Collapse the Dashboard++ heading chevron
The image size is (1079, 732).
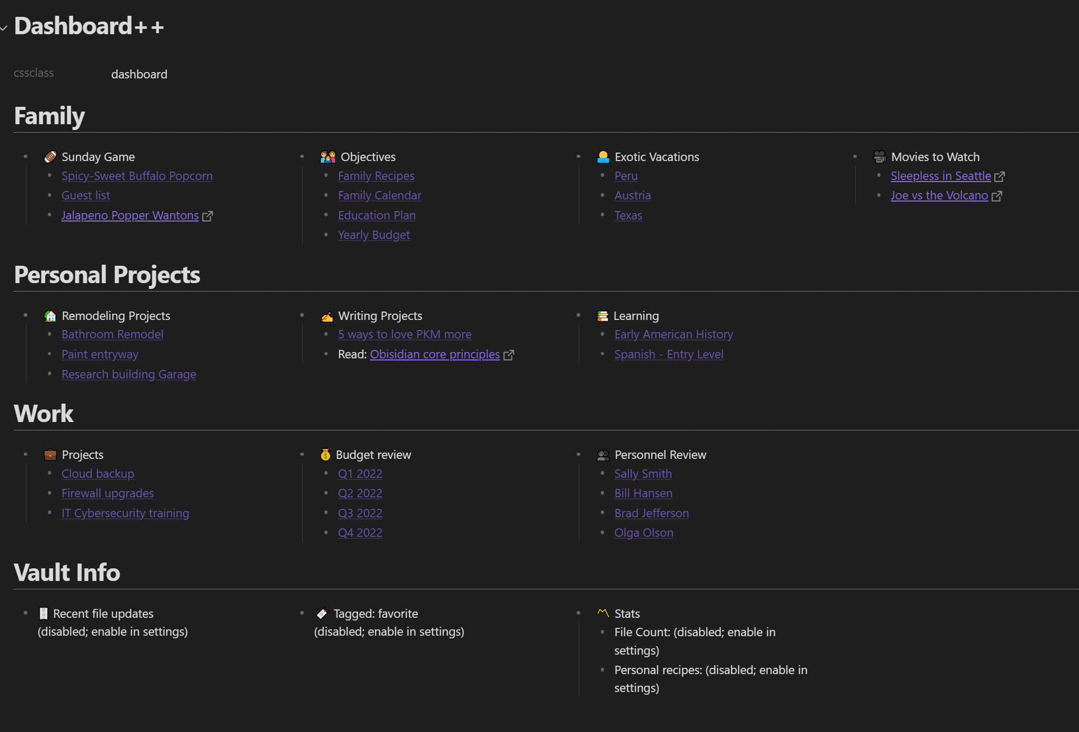4,28
